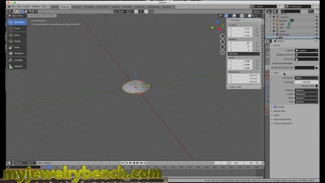Hide the Collection in Outliner via eye icon
325x183 pixels.
tap(316, 17)
